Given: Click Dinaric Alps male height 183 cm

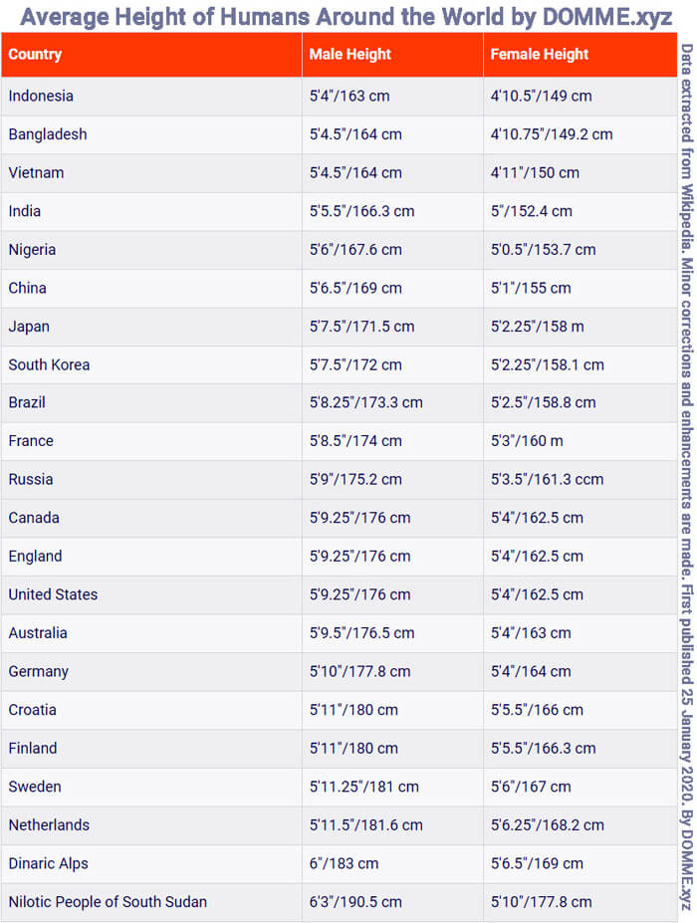Looking at the screenshot, I should (x=344, y=863).
